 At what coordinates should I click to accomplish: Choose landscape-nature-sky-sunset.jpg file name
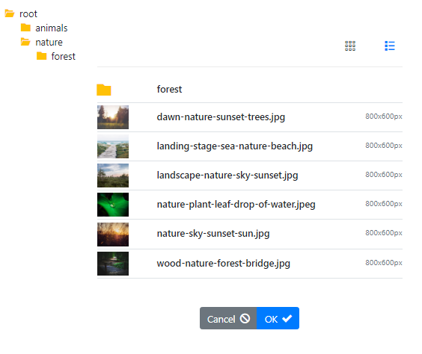point(227,176)
